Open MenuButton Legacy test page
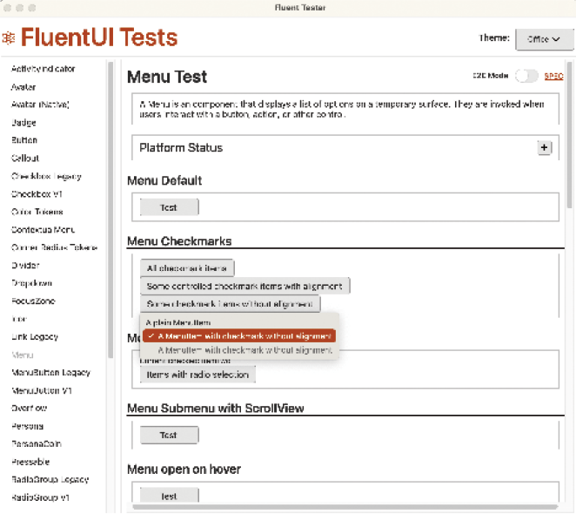576x514 pixels. [50, 372]
